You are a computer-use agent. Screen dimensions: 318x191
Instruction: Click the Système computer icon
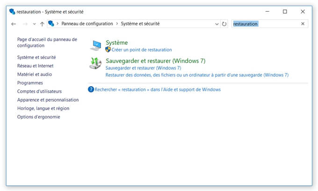(x=95, y=45)
